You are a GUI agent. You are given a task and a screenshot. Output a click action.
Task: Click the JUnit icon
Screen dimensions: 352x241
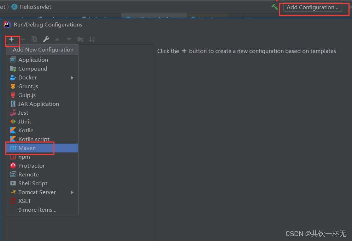click(x=13, y=121)
